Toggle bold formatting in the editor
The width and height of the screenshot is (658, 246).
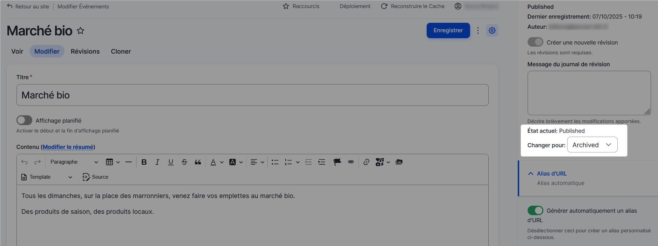[x=144, y=162]
